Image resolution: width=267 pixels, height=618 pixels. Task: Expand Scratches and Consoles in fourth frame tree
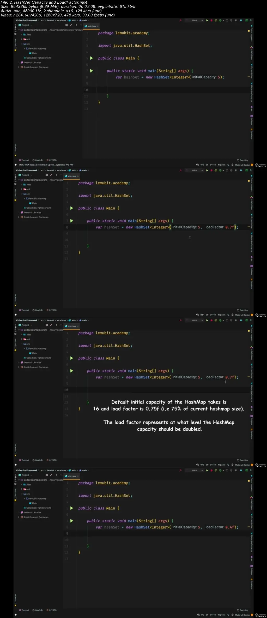(19, 517)
